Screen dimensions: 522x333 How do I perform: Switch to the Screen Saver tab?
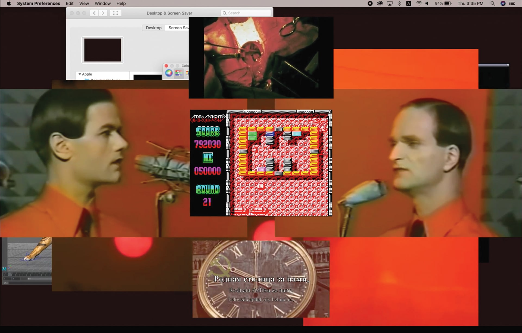(x=177, y=28)
